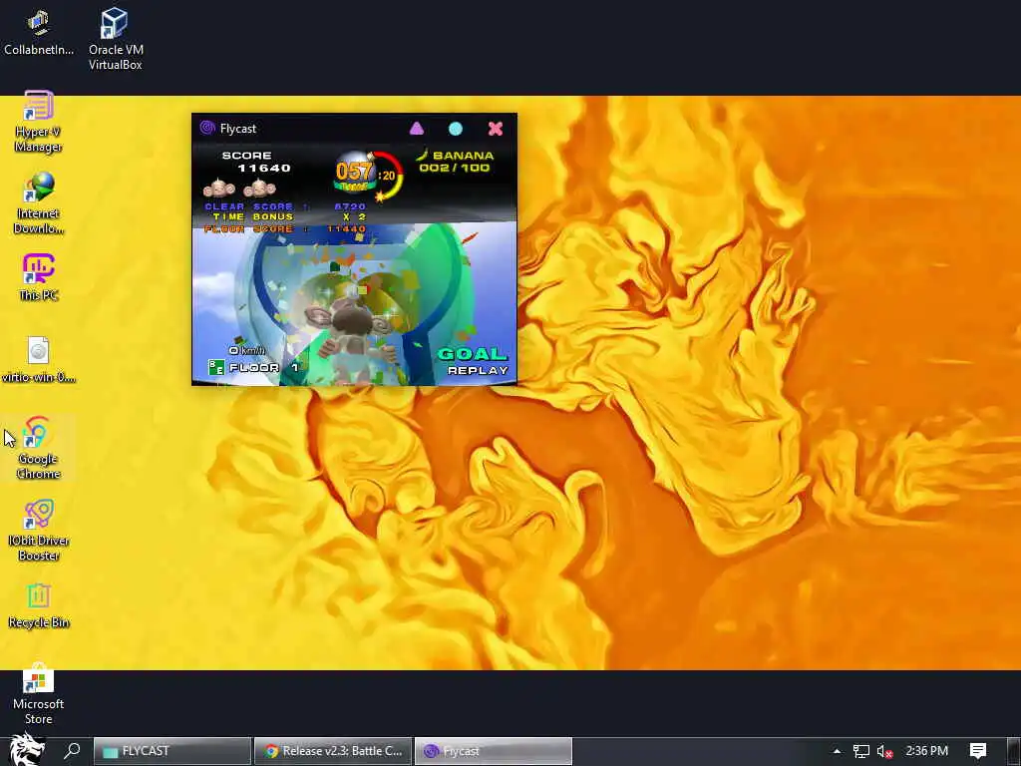This screenshot has height=766, width=1021.
Task: Click the cyan circle button in Flycast title bar
Action: [x=456, y=129]
